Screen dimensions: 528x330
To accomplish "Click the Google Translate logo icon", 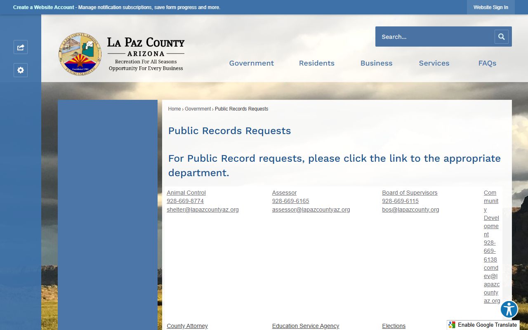I will pyautogui.click(x=452, y=325).
